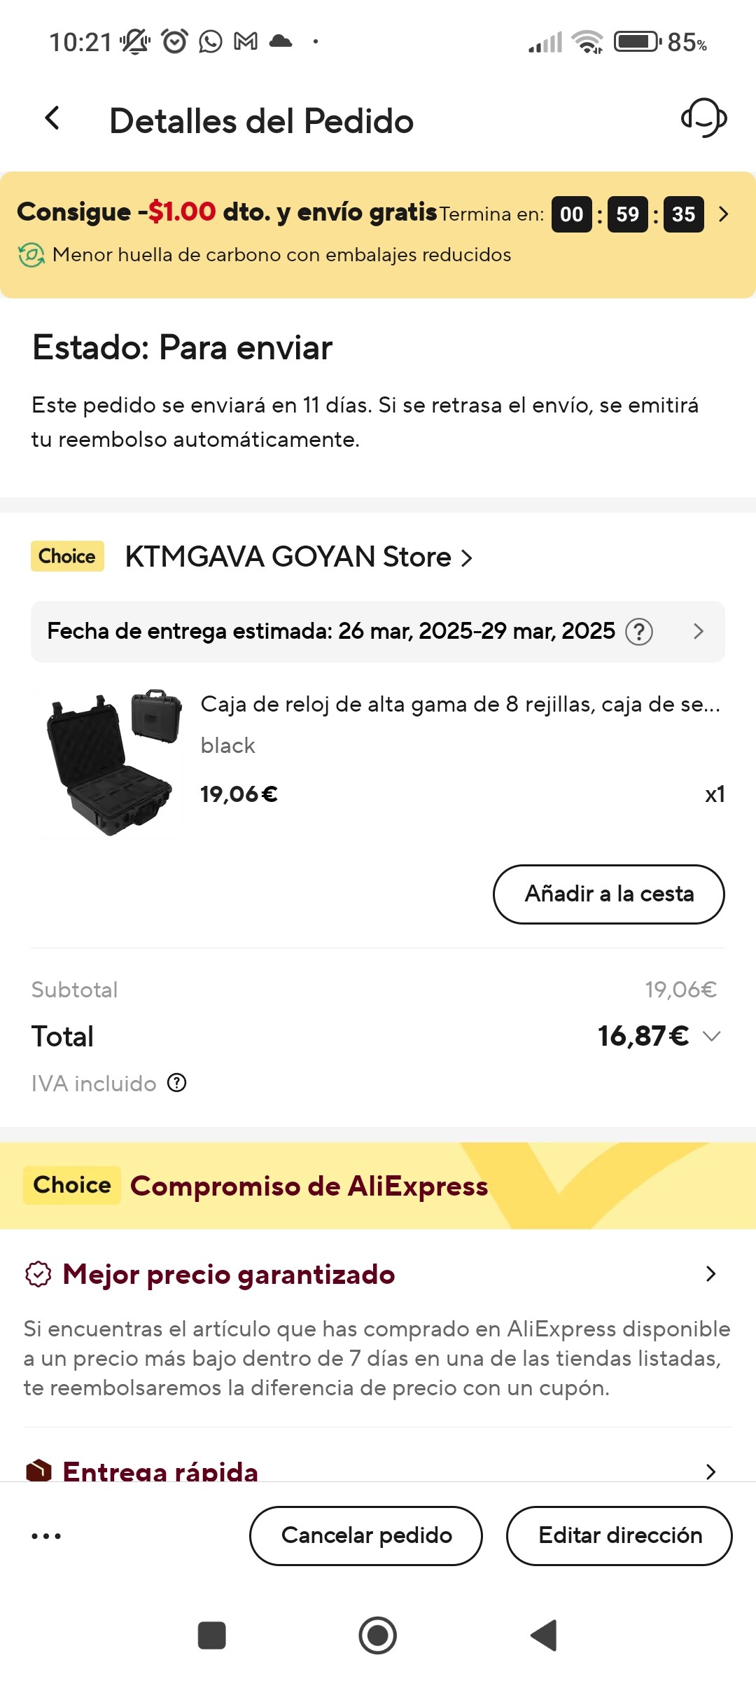Open customer support headset icon
756x1681 pixels.
point(703,118)
